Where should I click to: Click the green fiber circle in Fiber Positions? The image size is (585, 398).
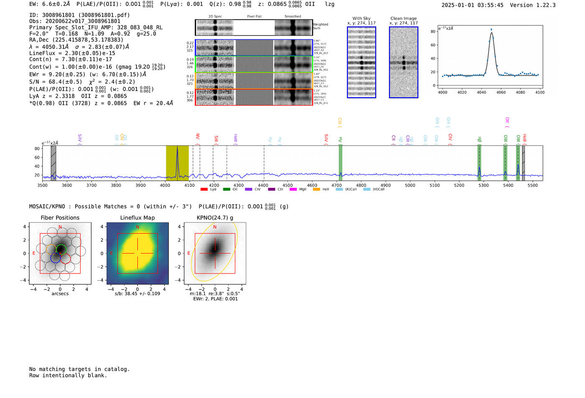coord(61,250)
